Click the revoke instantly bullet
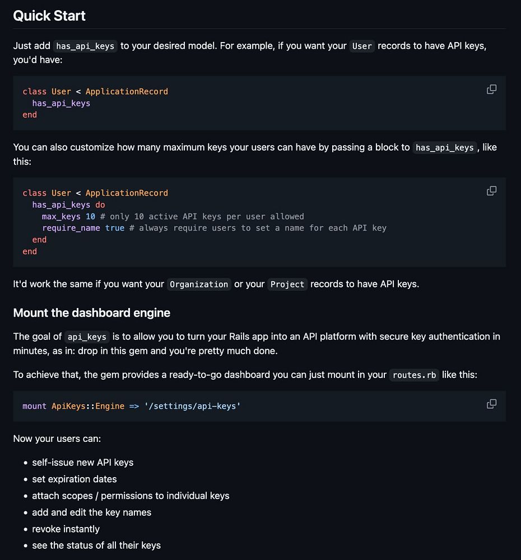521x560 pixels. point(66,529)
